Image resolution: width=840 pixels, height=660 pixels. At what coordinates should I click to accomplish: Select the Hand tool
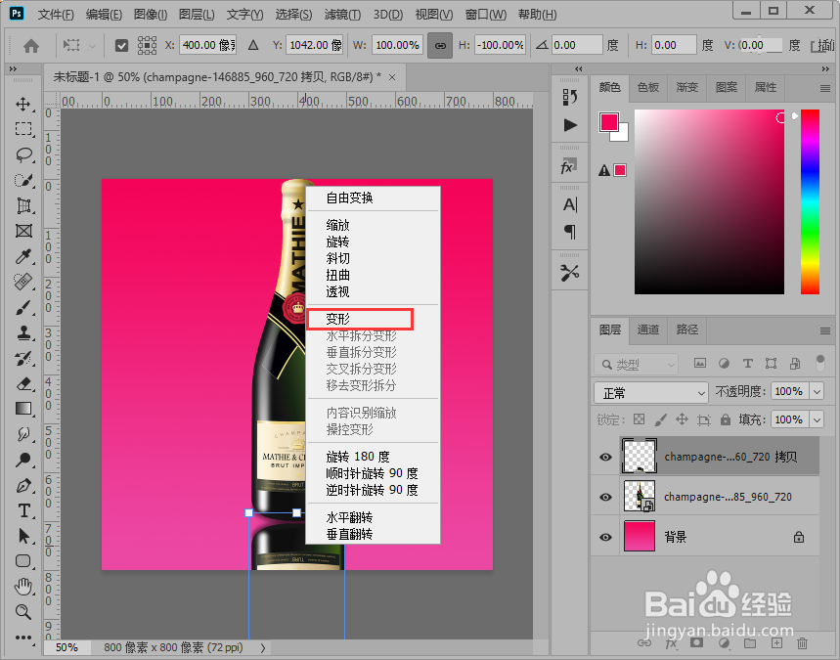[x=23, y=587]
